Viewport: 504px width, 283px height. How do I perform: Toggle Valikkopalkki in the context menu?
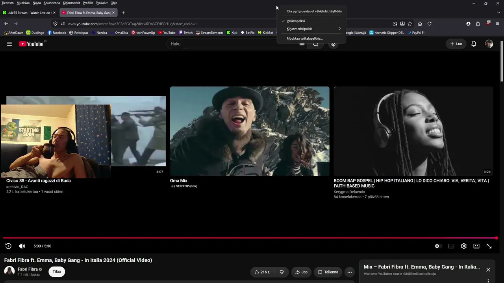[311, 21]
